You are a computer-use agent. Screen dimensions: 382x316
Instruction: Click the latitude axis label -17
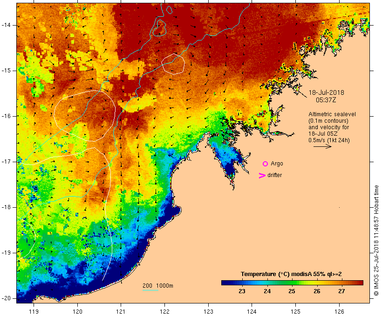6,162
